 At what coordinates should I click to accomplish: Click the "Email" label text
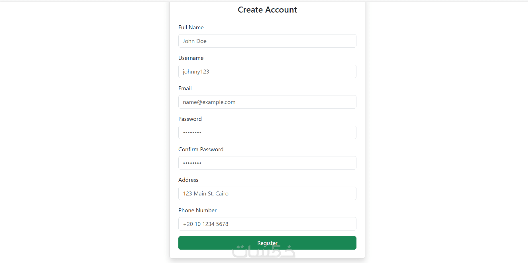185,89
